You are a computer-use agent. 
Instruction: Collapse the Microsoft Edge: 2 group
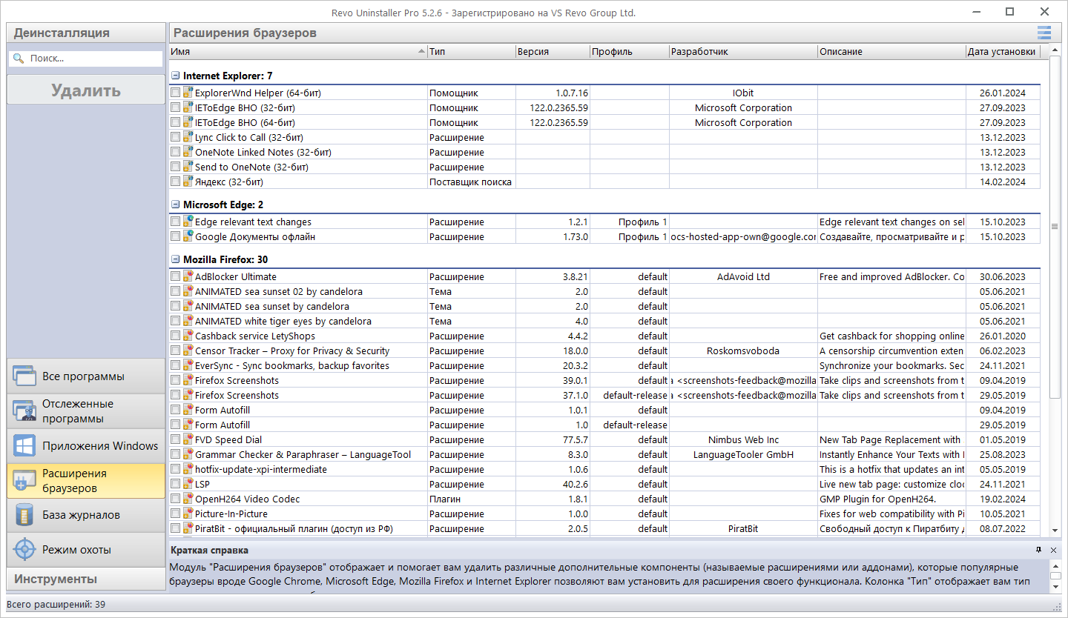tap(176, 205)
